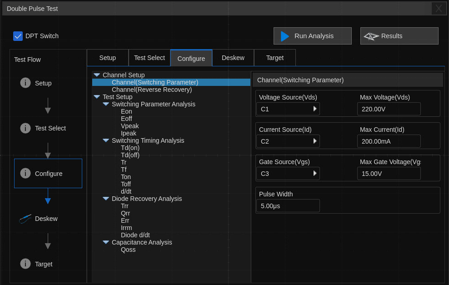Click the Test Select step info icon

25,128
